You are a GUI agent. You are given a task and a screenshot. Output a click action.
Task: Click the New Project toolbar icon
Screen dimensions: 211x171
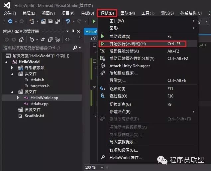pyautogui.click(x=32, y=21)
